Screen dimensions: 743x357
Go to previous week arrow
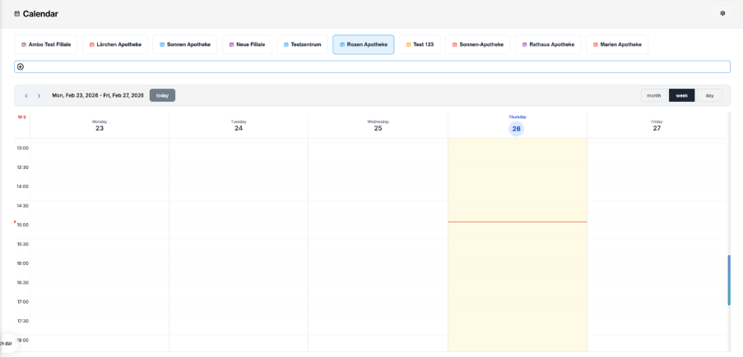coord(26,95)
